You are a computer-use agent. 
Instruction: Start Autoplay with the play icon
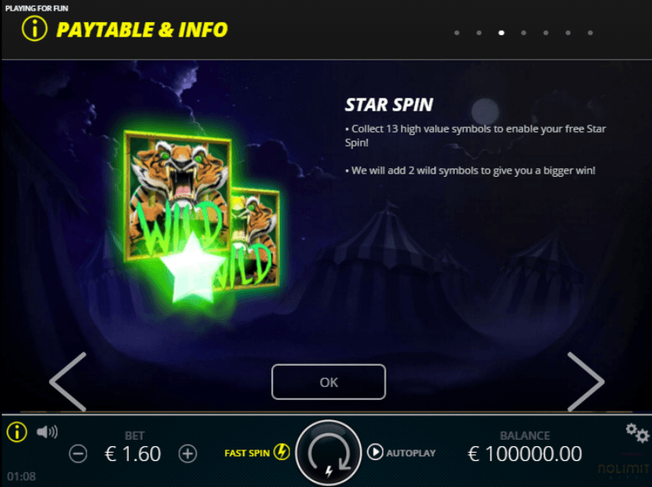375,452
